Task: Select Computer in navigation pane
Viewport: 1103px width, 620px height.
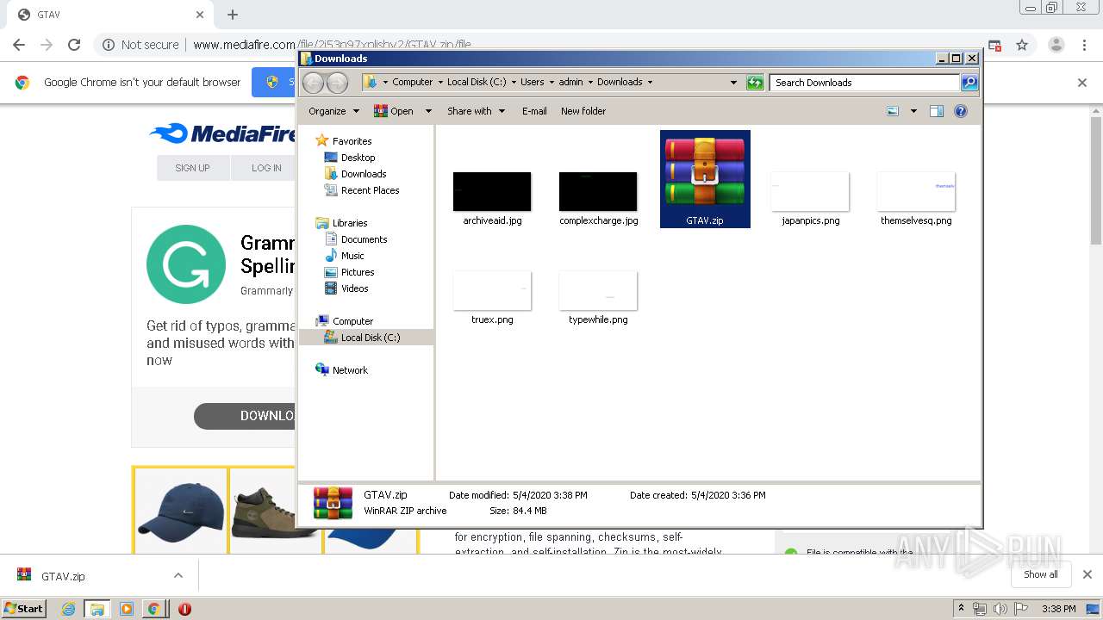Action: pos(352,321)
